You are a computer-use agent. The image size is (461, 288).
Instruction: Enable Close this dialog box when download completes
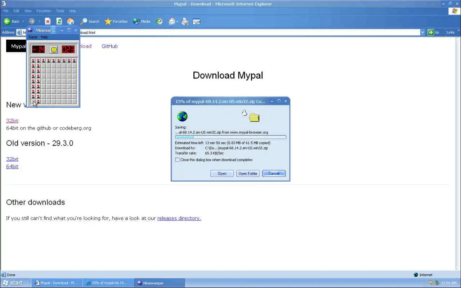[177, 160]
